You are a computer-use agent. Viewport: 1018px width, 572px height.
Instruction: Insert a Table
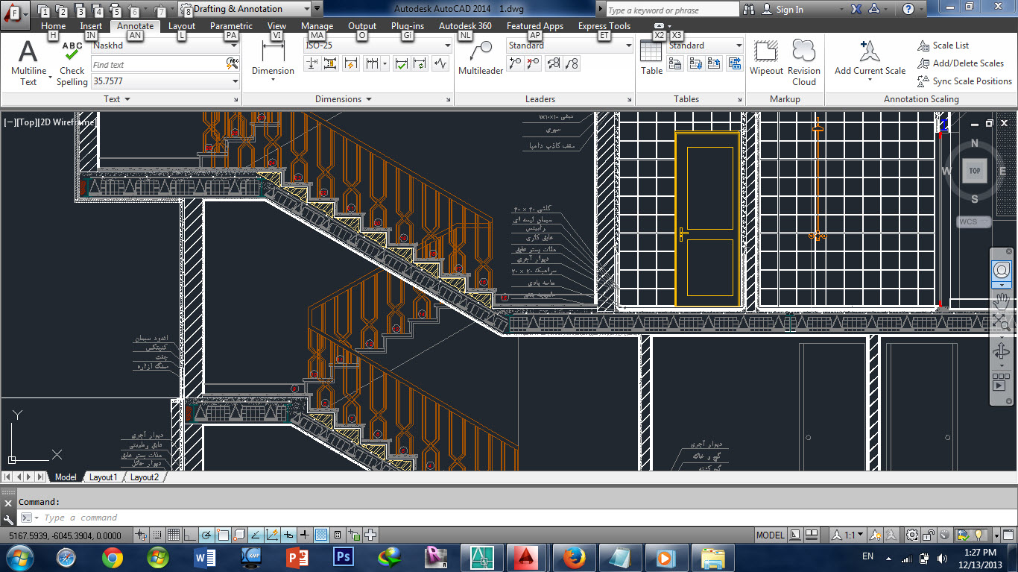tap(651, 58)
